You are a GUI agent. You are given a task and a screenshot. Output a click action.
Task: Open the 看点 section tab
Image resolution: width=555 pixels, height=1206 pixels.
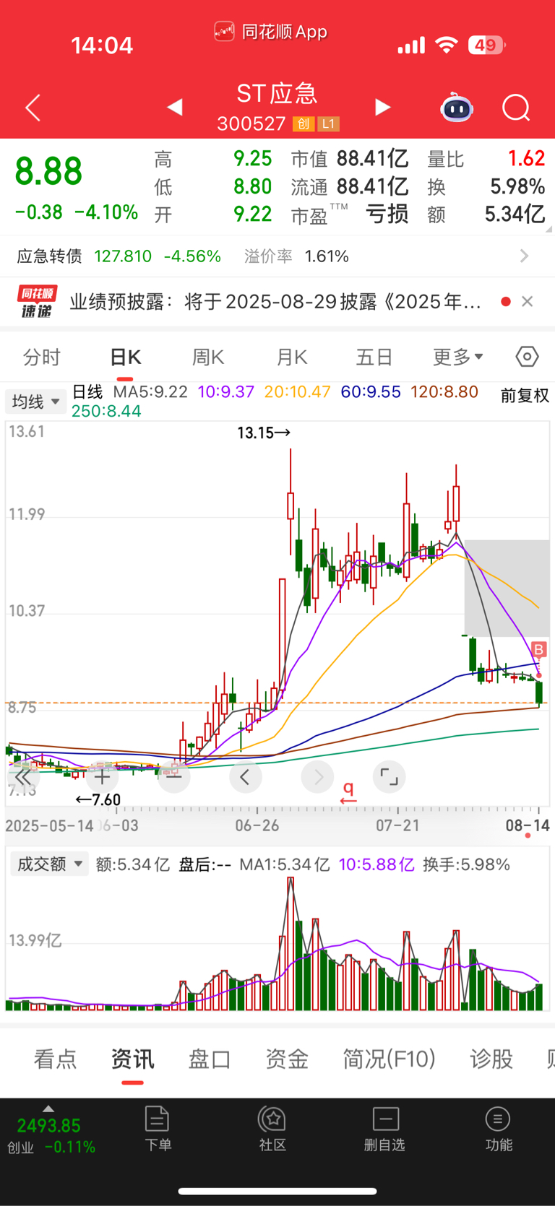pos(55,1059)
